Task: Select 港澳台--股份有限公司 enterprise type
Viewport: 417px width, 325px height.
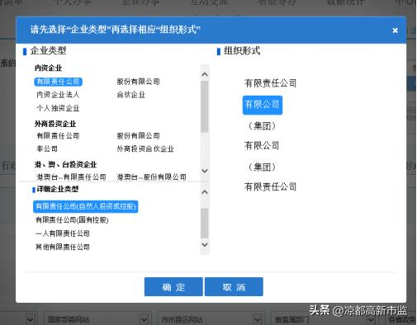Action: [x=151, y=177]
